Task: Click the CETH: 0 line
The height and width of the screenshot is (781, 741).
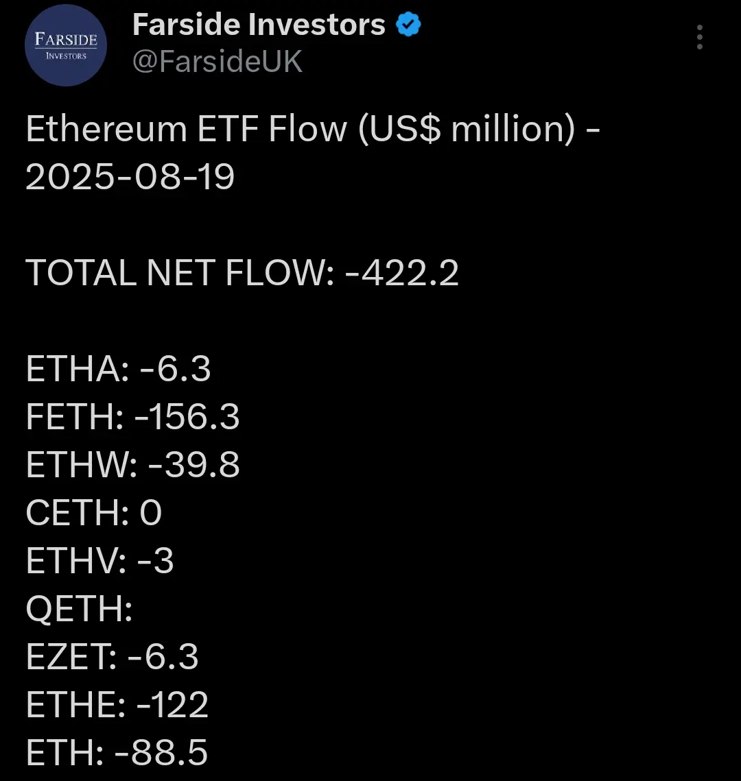Action: pyautogui.click(x=94, y=512)
